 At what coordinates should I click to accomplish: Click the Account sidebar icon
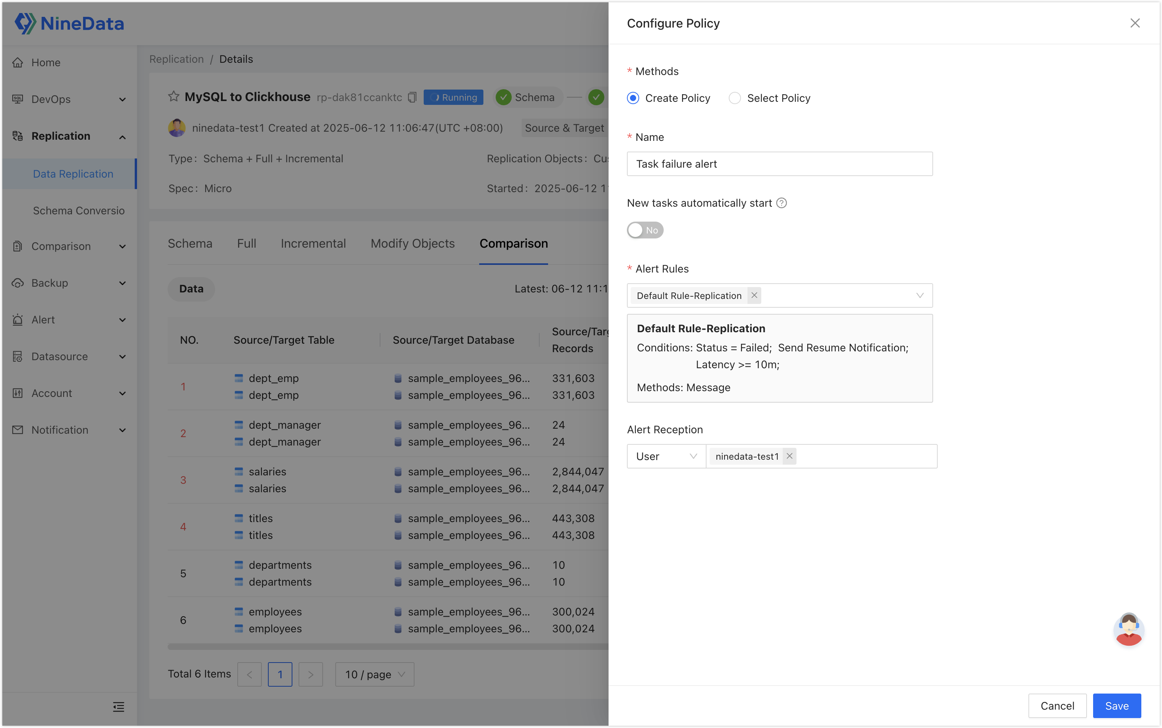[x=18, y=393]
